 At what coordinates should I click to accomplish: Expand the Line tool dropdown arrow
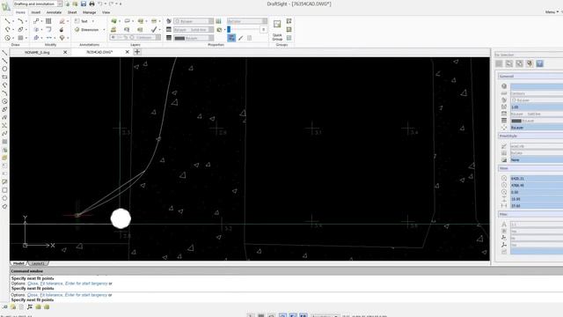(x=13, y=21)
